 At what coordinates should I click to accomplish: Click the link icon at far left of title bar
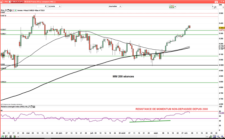(1, 2)
